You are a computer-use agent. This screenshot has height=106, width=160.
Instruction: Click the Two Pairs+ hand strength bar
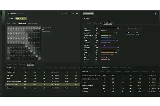104,60
